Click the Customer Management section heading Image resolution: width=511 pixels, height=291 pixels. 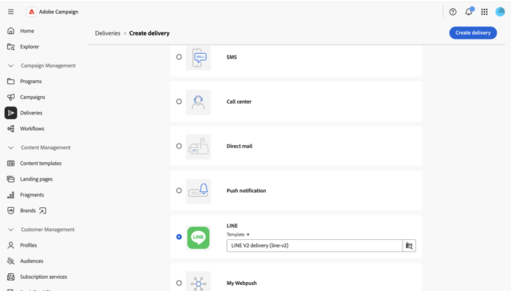(x=48, y=230)
